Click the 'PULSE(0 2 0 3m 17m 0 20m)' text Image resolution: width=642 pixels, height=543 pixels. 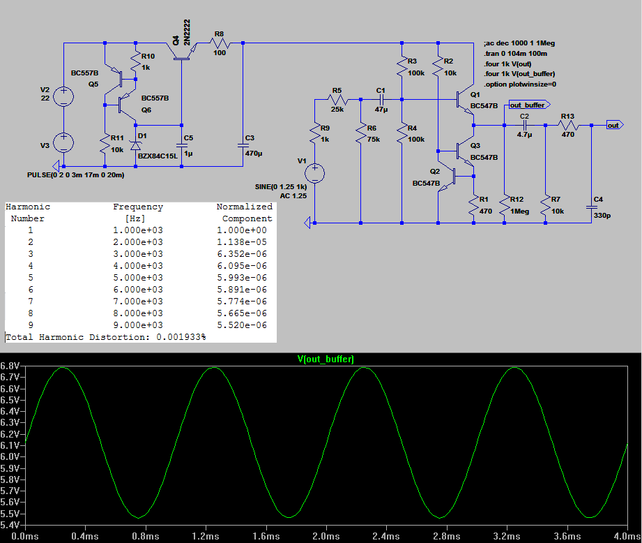pyautogui.click(x=76, y=175)
